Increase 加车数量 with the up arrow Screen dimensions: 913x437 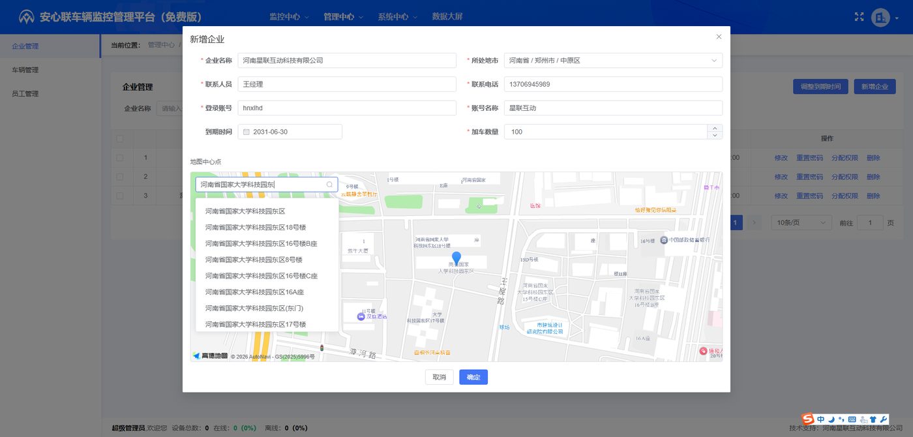[x=715, y=128]
